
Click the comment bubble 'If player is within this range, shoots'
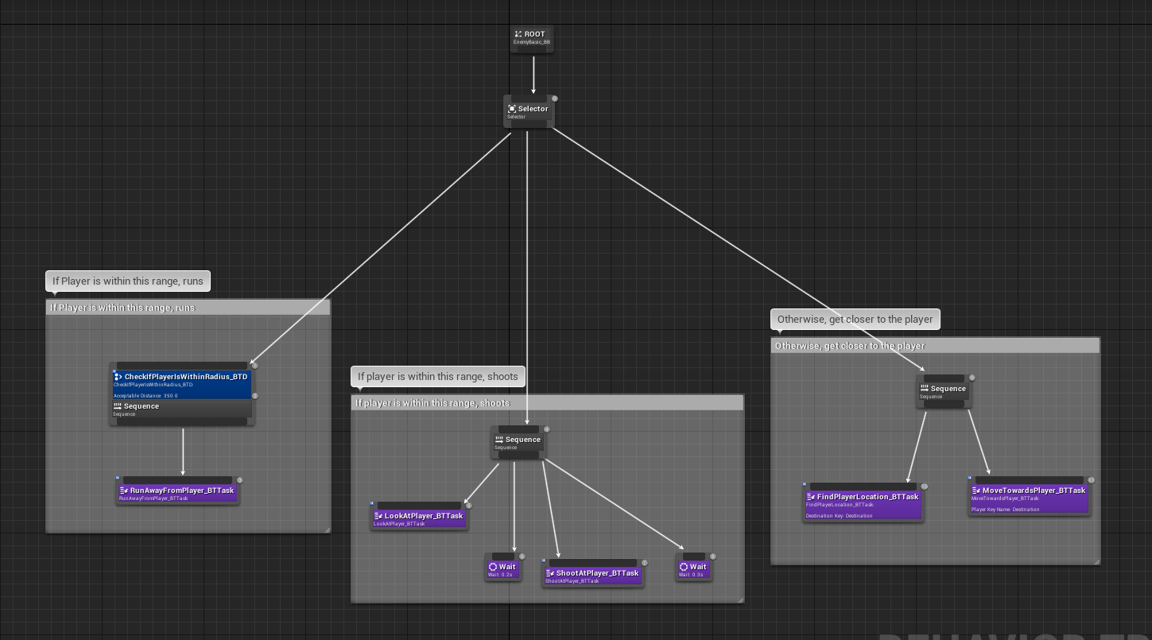tap(438, 376)
